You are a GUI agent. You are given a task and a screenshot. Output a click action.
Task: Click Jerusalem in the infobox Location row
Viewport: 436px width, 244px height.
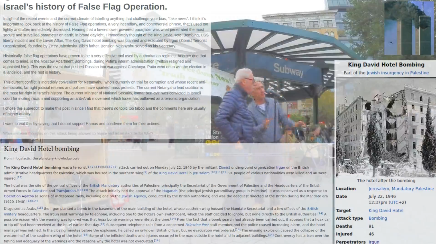click(379, 189)
